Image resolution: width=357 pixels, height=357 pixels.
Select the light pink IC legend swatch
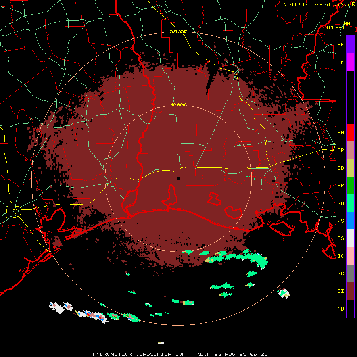(350, 256)
